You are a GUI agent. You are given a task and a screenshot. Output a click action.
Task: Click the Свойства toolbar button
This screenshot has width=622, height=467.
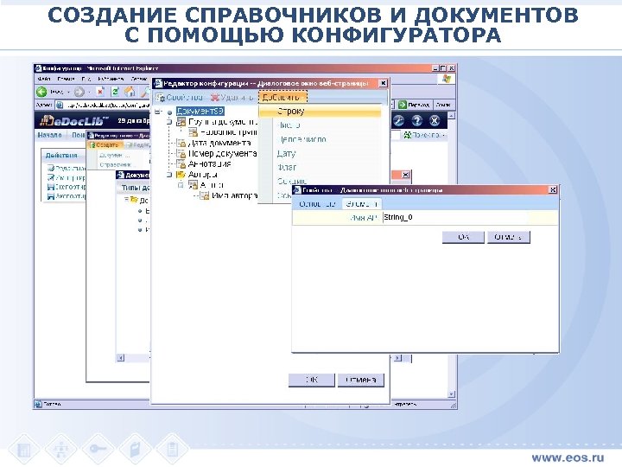[180, 97]
